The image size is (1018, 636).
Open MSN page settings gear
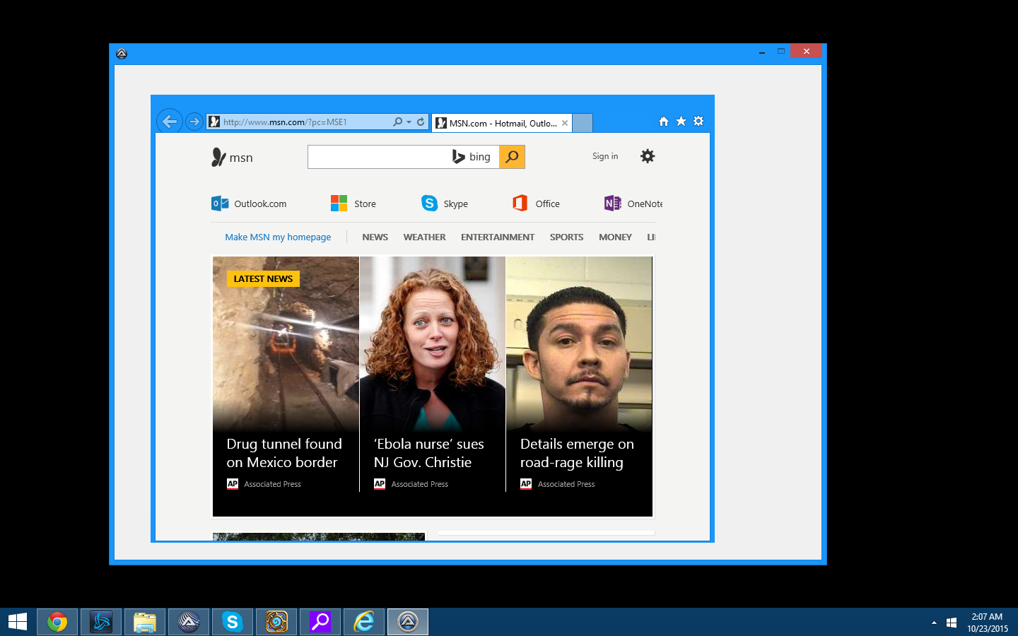click(648, 156)
